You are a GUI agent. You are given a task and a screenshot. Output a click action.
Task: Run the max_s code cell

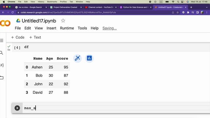point(17,108)
